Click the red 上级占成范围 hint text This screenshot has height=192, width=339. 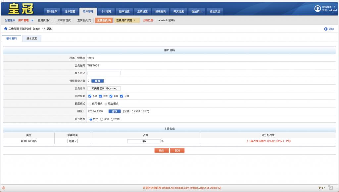268,141
